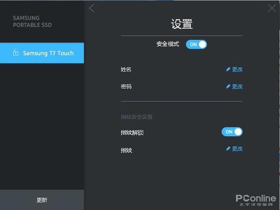Click the 密码 password label
280x210 pixels.
(126, 87)
